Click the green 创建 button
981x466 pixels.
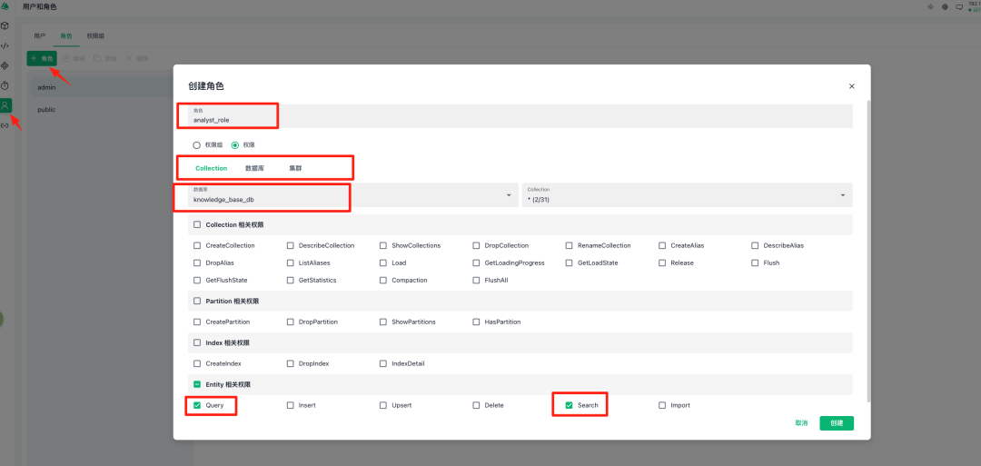click(x=836, y=423)
